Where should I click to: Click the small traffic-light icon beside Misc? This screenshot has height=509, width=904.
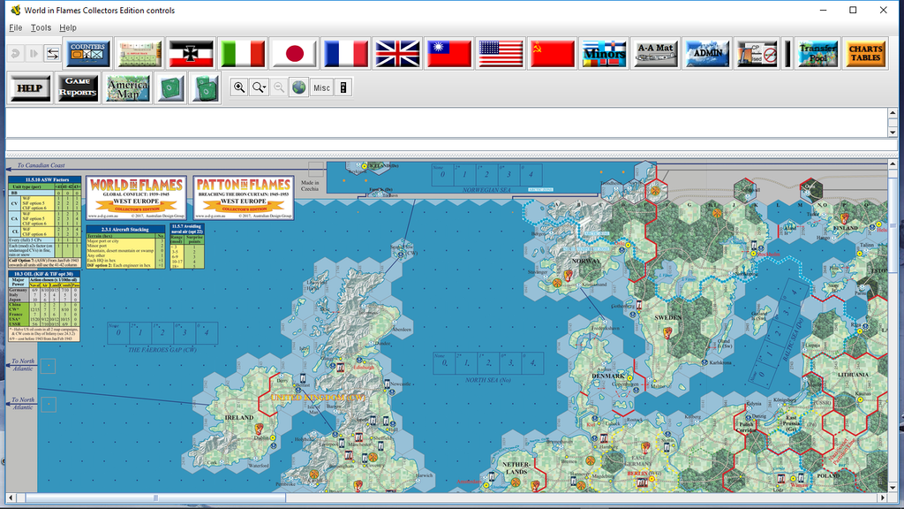point(343,87)
